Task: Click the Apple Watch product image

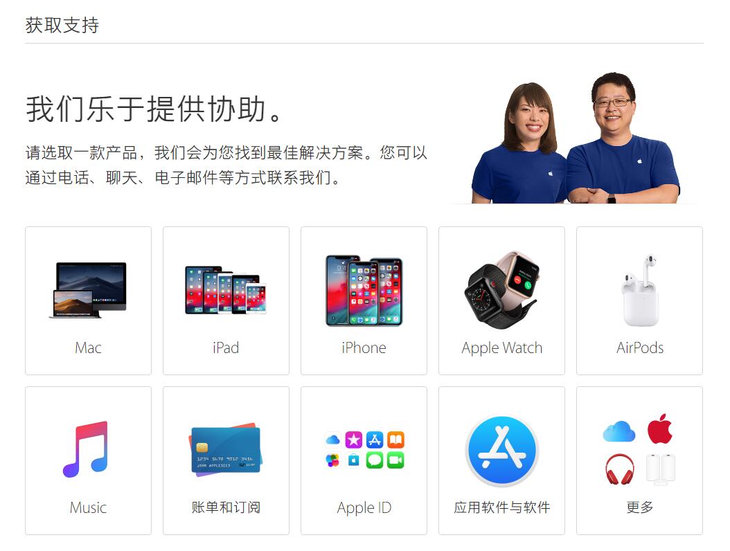Action: click(x=502, y=290)
